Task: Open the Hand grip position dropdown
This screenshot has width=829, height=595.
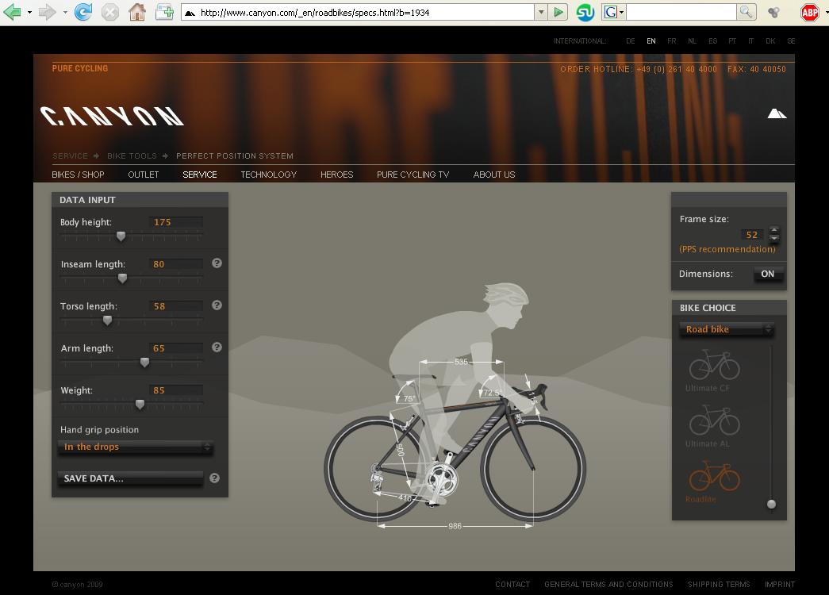Action: click(x=136, y=447)
